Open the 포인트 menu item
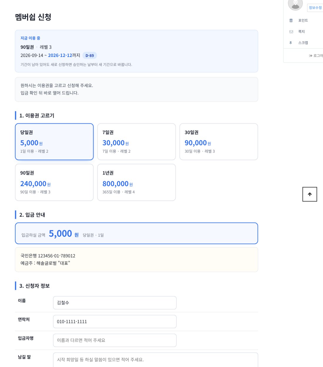 pos(303,21)
